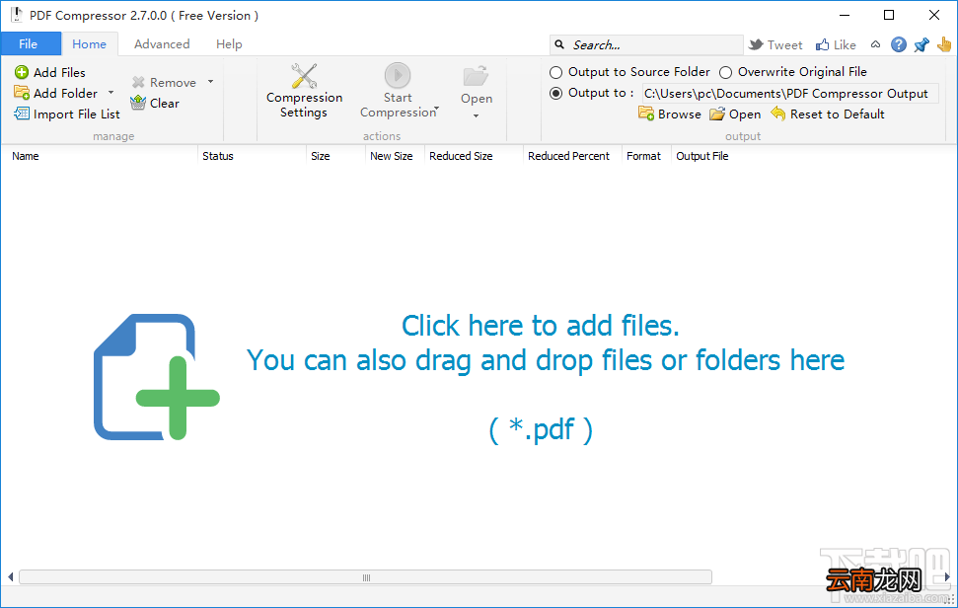Switch to the Advanced tab

coord(162,44)
